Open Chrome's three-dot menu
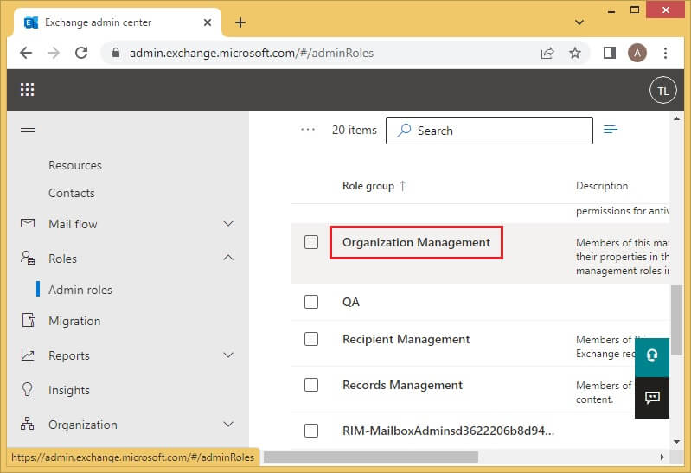Screen dimensions: 691x473 tap(665, 53)
